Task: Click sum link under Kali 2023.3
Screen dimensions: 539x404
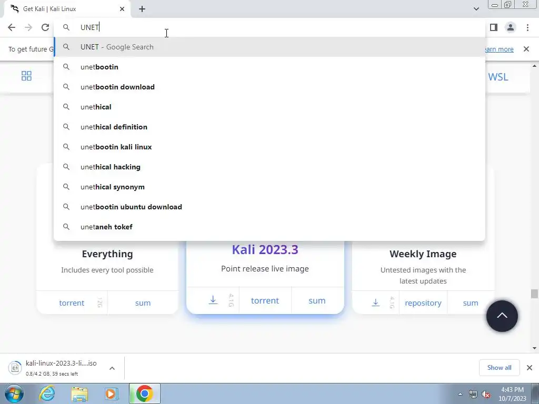Action: click(316, 300)
